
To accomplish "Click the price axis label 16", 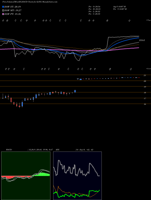I will 145,104.
